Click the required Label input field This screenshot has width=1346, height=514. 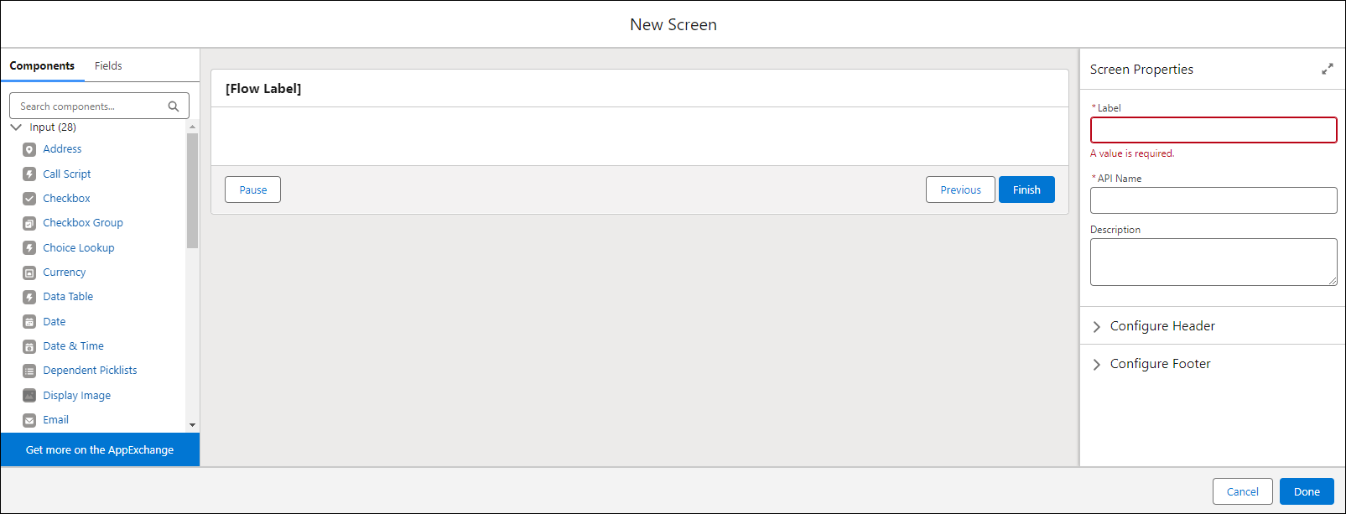(1213, 130)
